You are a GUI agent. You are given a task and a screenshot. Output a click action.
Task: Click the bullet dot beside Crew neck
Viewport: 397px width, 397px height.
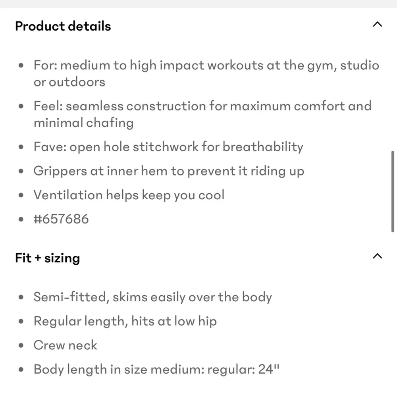point(21,345)
